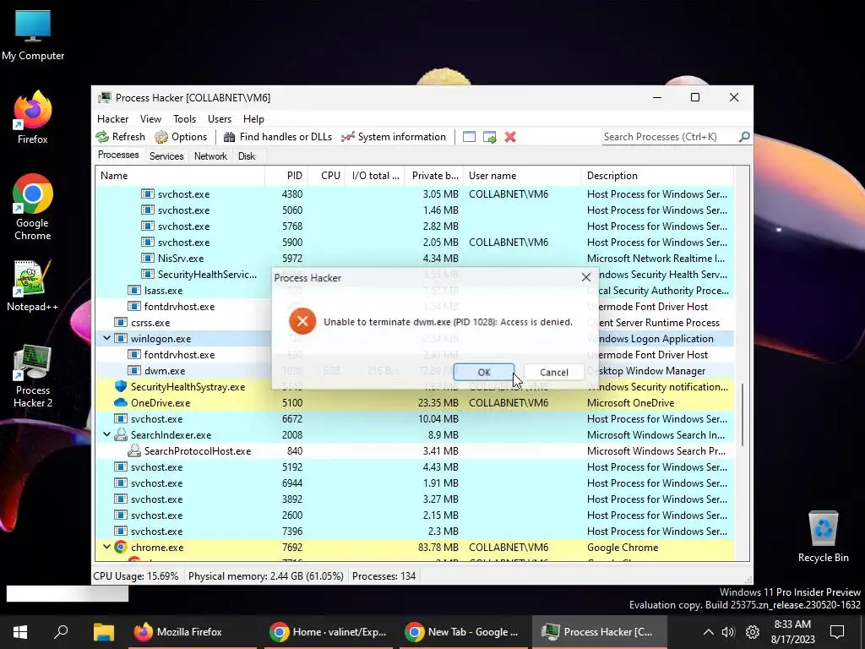Switch to the Disk tab
This screenshot has height=649, width=865.
click(x=247, y=156)
